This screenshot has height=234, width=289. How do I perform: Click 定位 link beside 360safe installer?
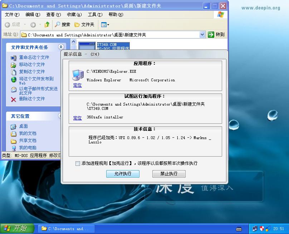coord(77,118)
